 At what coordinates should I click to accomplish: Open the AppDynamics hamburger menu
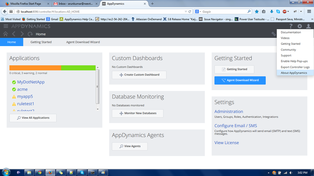(x=6, y=26)
